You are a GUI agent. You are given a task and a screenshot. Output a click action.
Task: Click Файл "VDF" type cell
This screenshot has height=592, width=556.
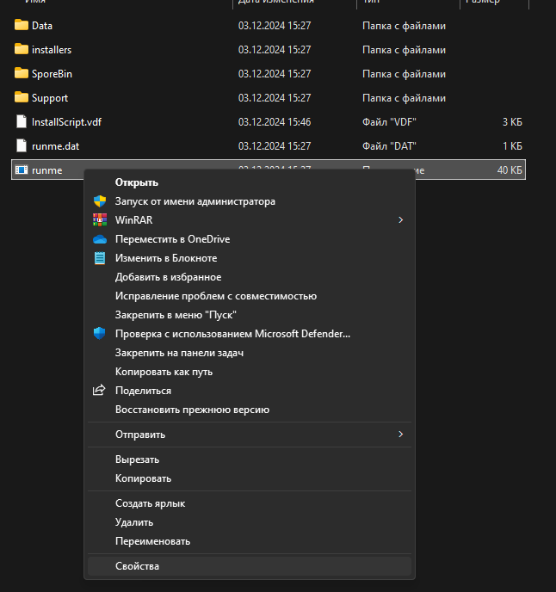389,122
